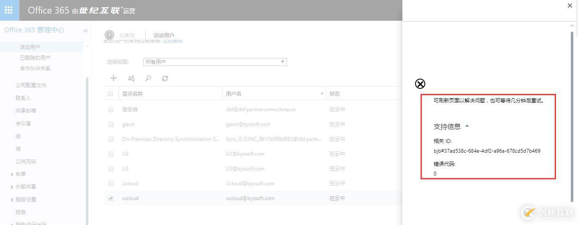
Task: Click display name U2
Action: point(125,154)
